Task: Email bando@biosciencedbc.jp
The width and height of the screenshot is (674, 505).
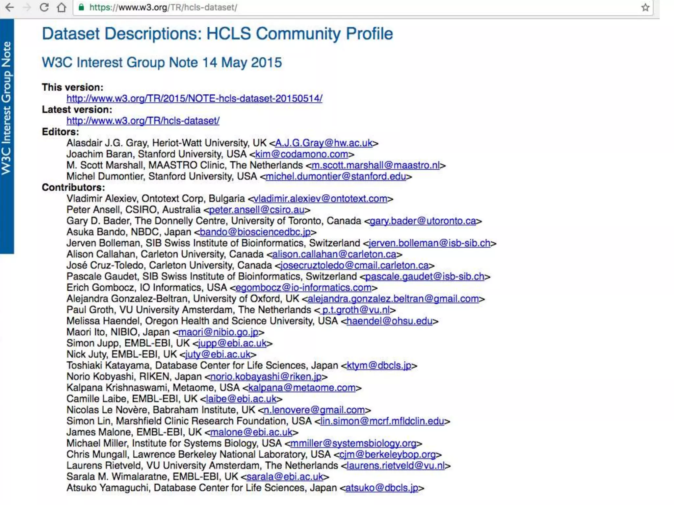Action: coord(255,232)
